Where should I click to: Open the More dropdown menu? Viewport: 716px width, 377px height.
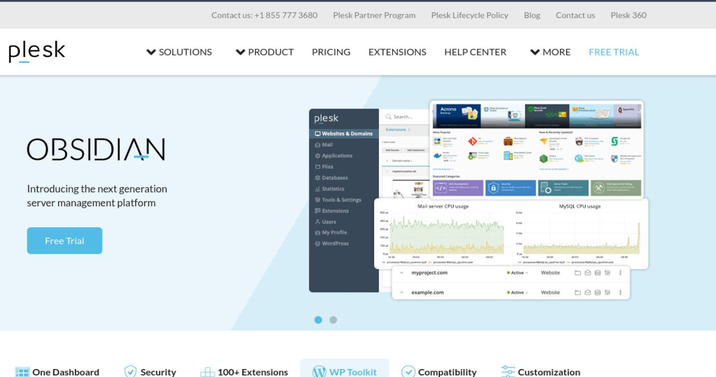tap(550, 52)
